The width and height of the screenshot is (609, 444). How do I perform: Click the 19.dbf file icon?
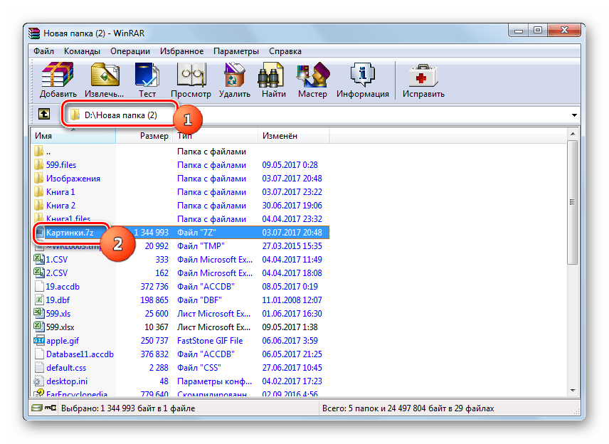39,300
